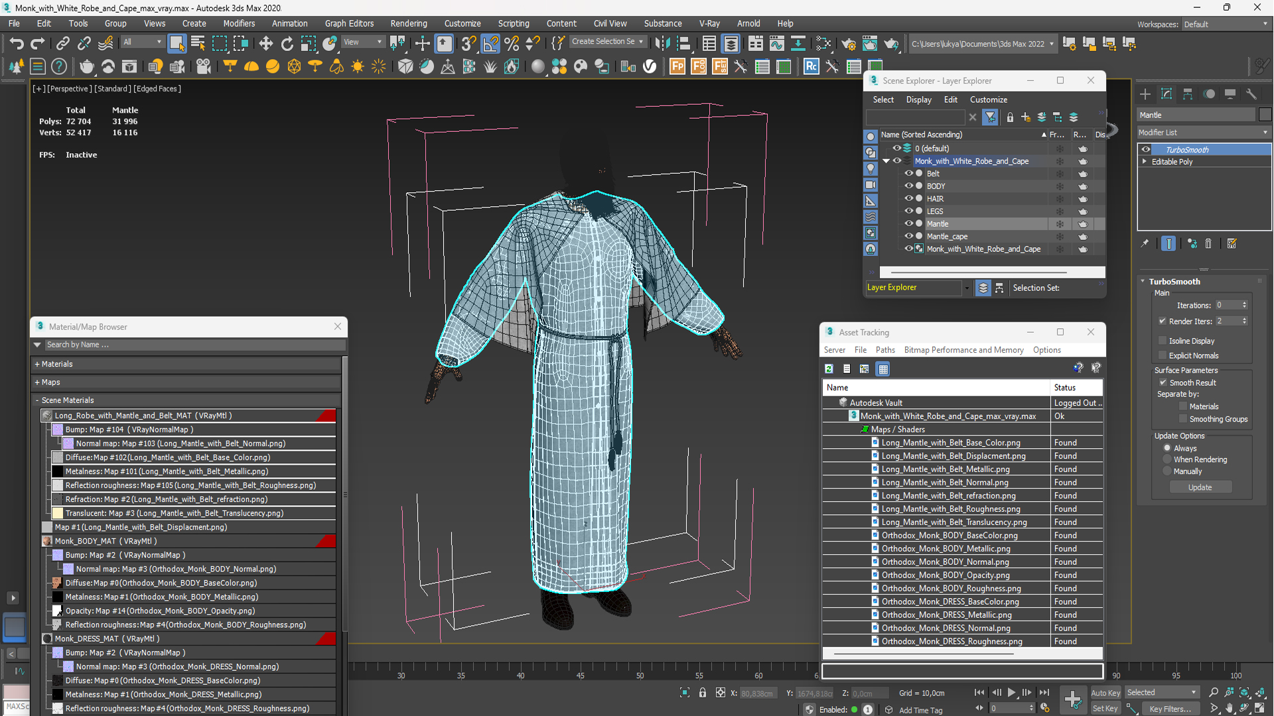Click the filter funnel icon in Scene Explorer
Screen dimensions: 1274x716
990,117
